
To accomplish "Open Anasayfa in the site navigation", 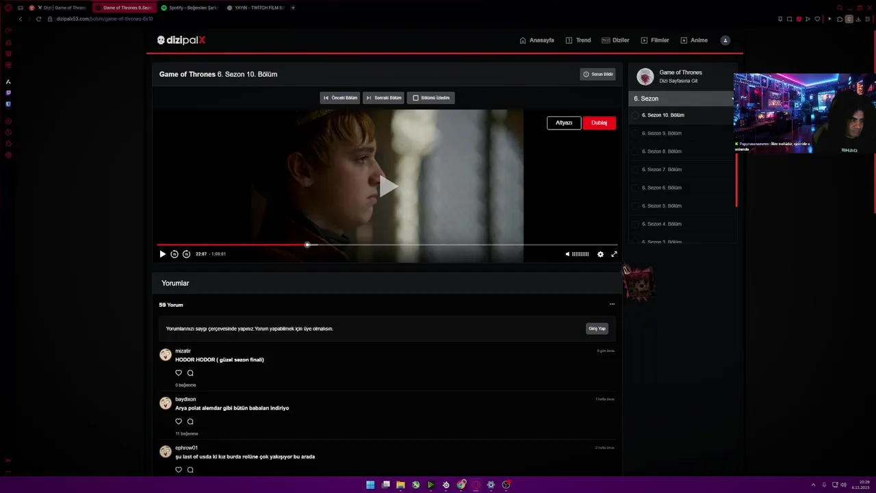I will (x=537, y=40).
